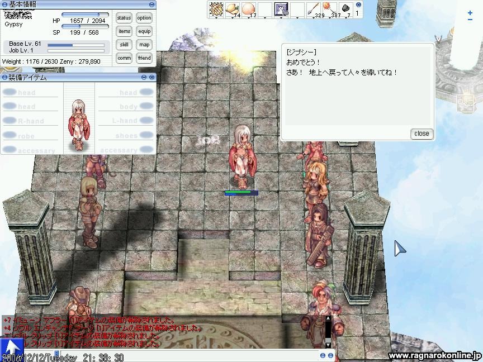Click the Job Lv. experience bar
The image size is (483, 362).
point(76,51)
